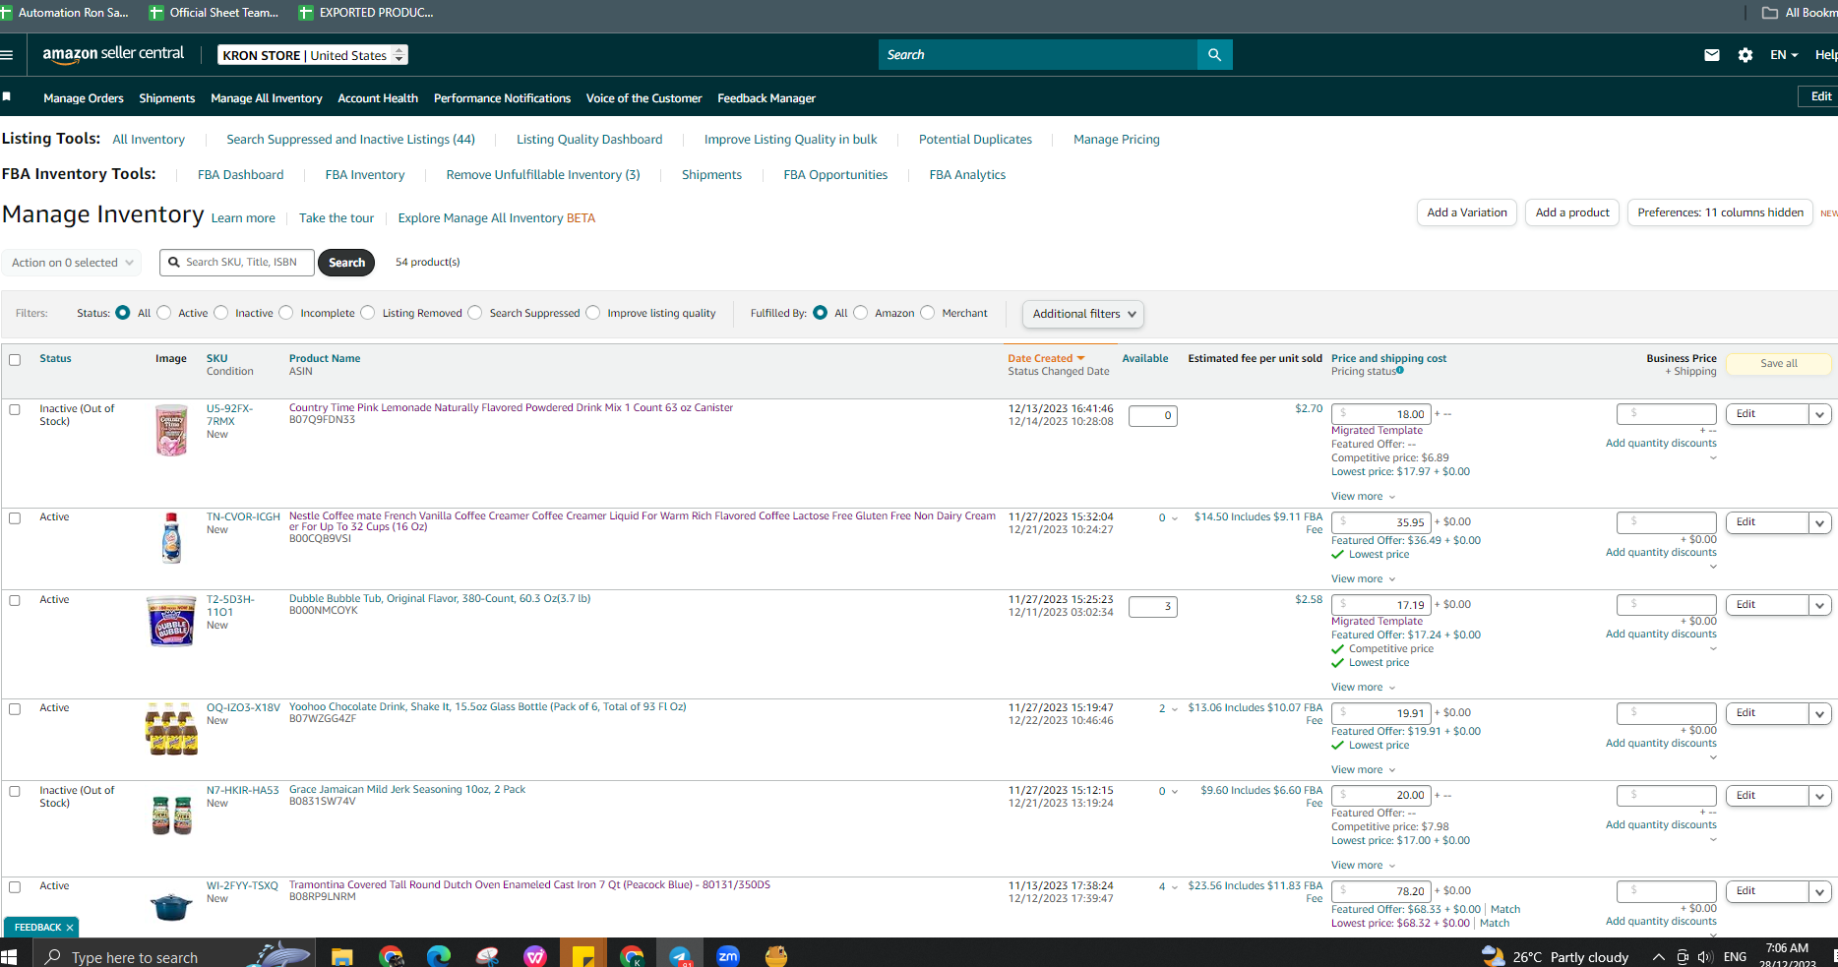Open the Take the tour link
Screen dimensions: 1838x967
(337, 218)
